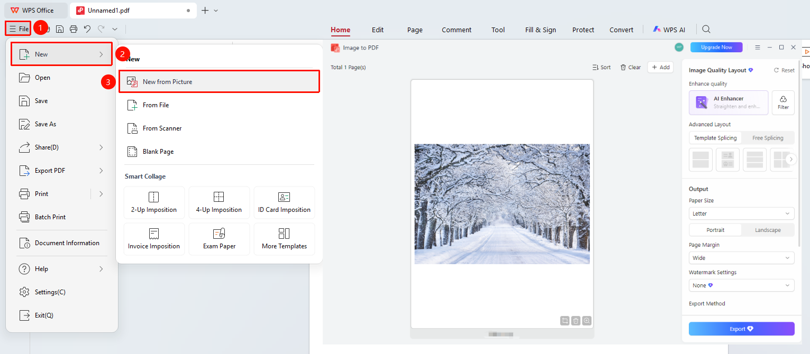Set orientation to Portrait
Viewport: 810px width, 354px height.
(x=715, y=230)
